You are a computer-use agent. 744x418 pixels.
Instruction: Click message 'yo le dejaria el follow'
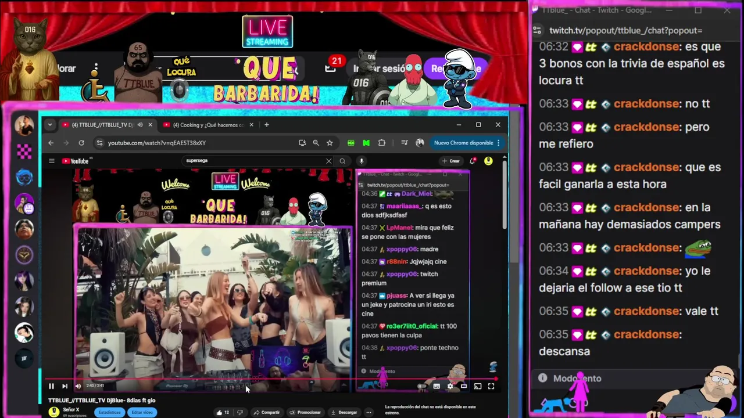(x=625, y=279)
